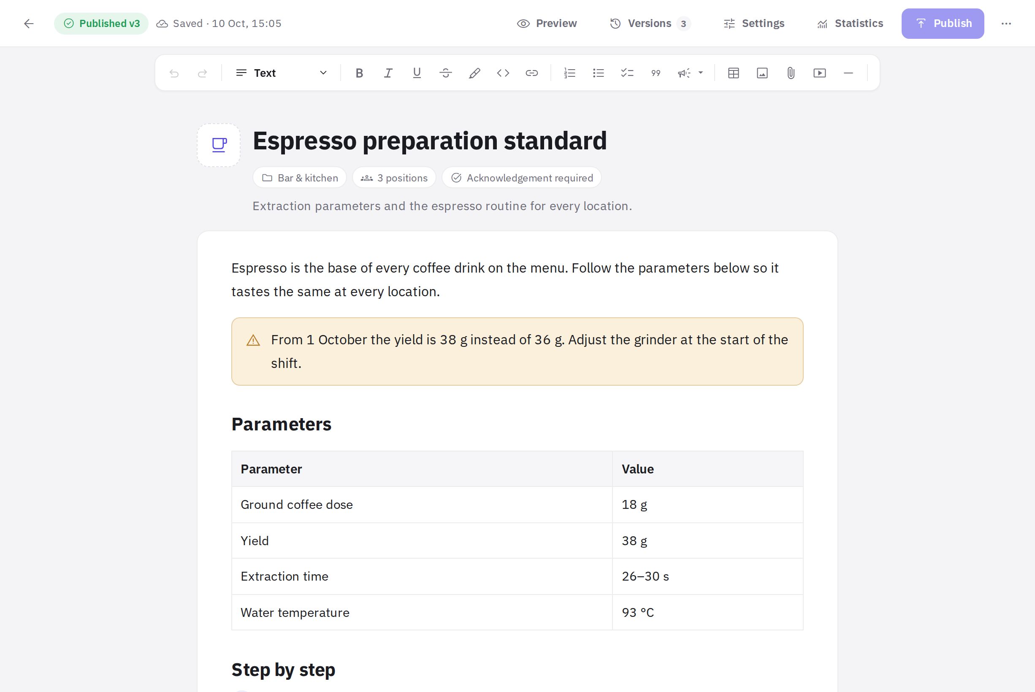Insert a horizontal divider line
Viewport: 1035px width, 692px height.
click(x=848, y=73)
